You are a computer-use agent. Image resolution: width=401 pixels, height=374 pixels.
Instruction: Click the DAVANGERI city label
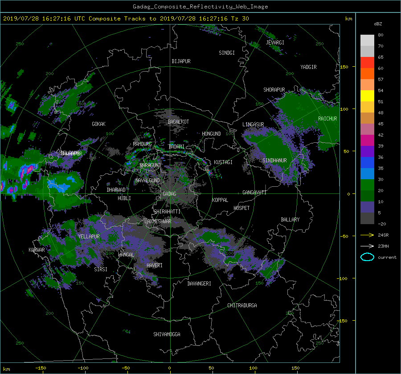[199, 284]
